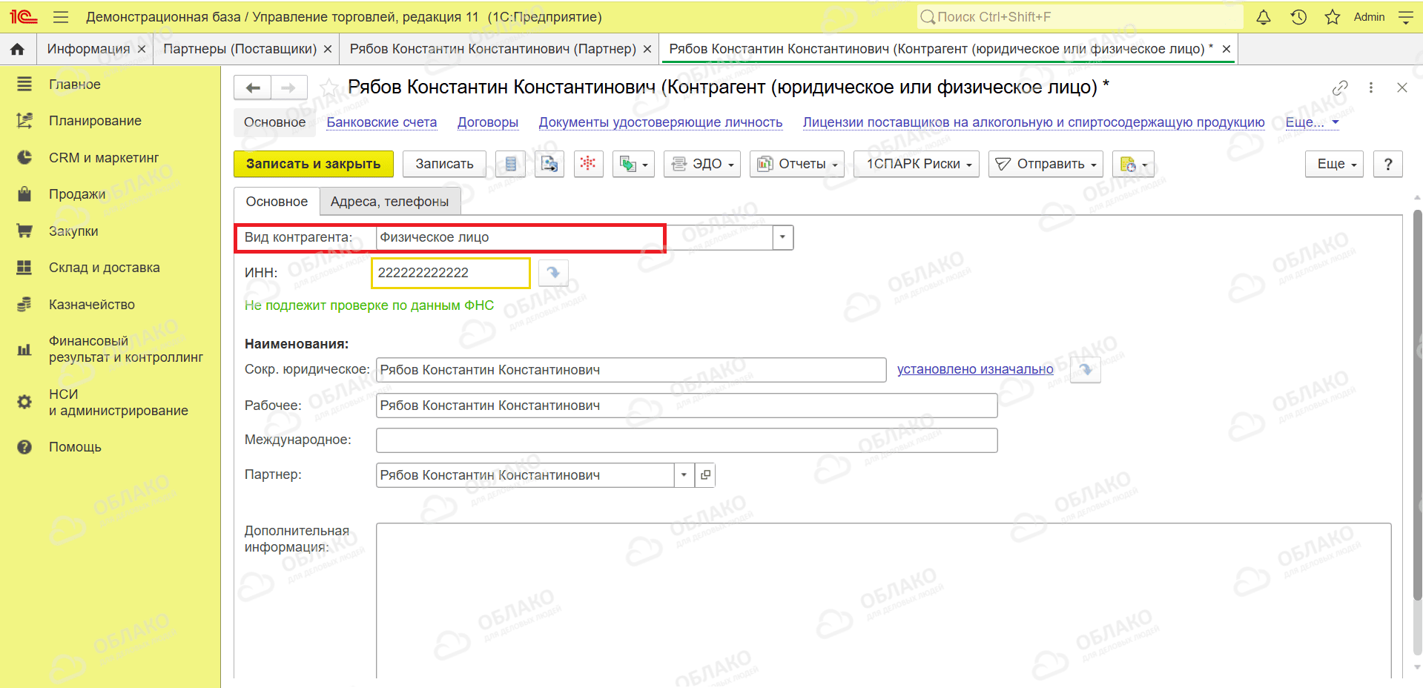Expand the Вид контрагента dropdown

coord(783,237)
